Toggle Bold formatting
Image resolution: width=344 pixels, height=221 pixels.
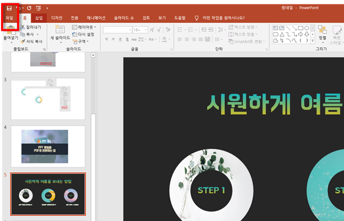[x=106, y=40]
